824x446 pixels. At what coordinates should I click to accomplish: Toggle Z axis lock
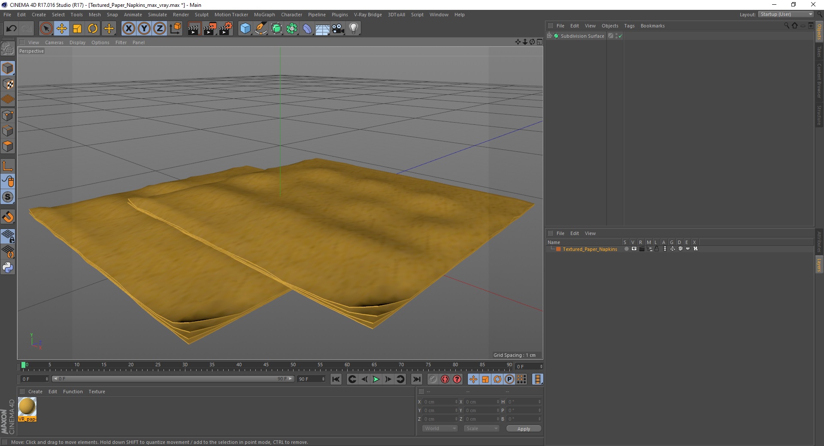pyautogui.click(x=160, y=29)
